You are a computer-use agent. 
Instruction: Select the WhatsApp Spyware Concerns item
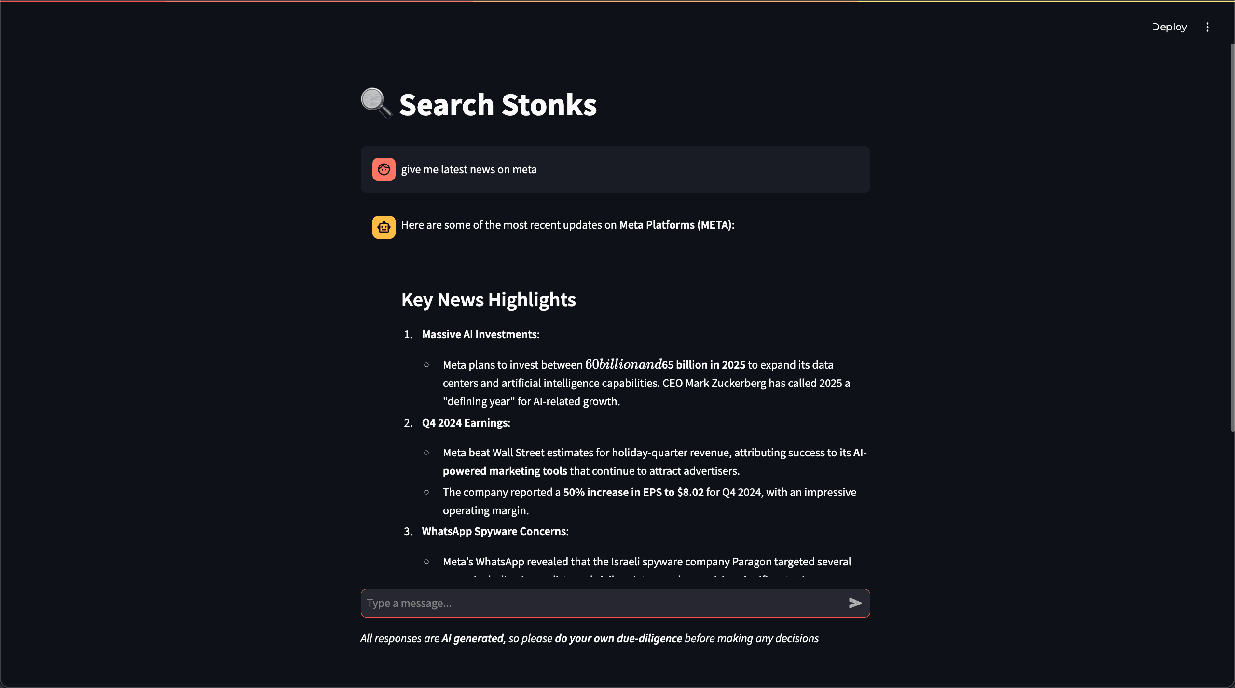pyautogui.click(x=495, y=531)
